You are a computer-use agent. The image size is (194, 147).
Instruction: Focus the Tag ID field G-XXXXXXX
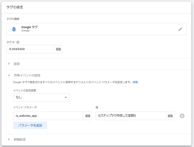click(x=30, y=49)
